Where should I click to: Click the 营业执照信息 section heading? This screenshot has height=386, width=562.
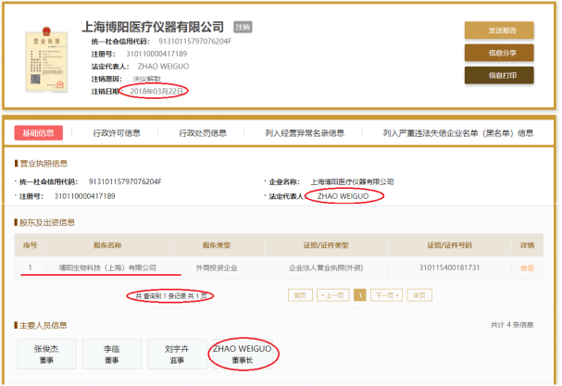point(44,164)
